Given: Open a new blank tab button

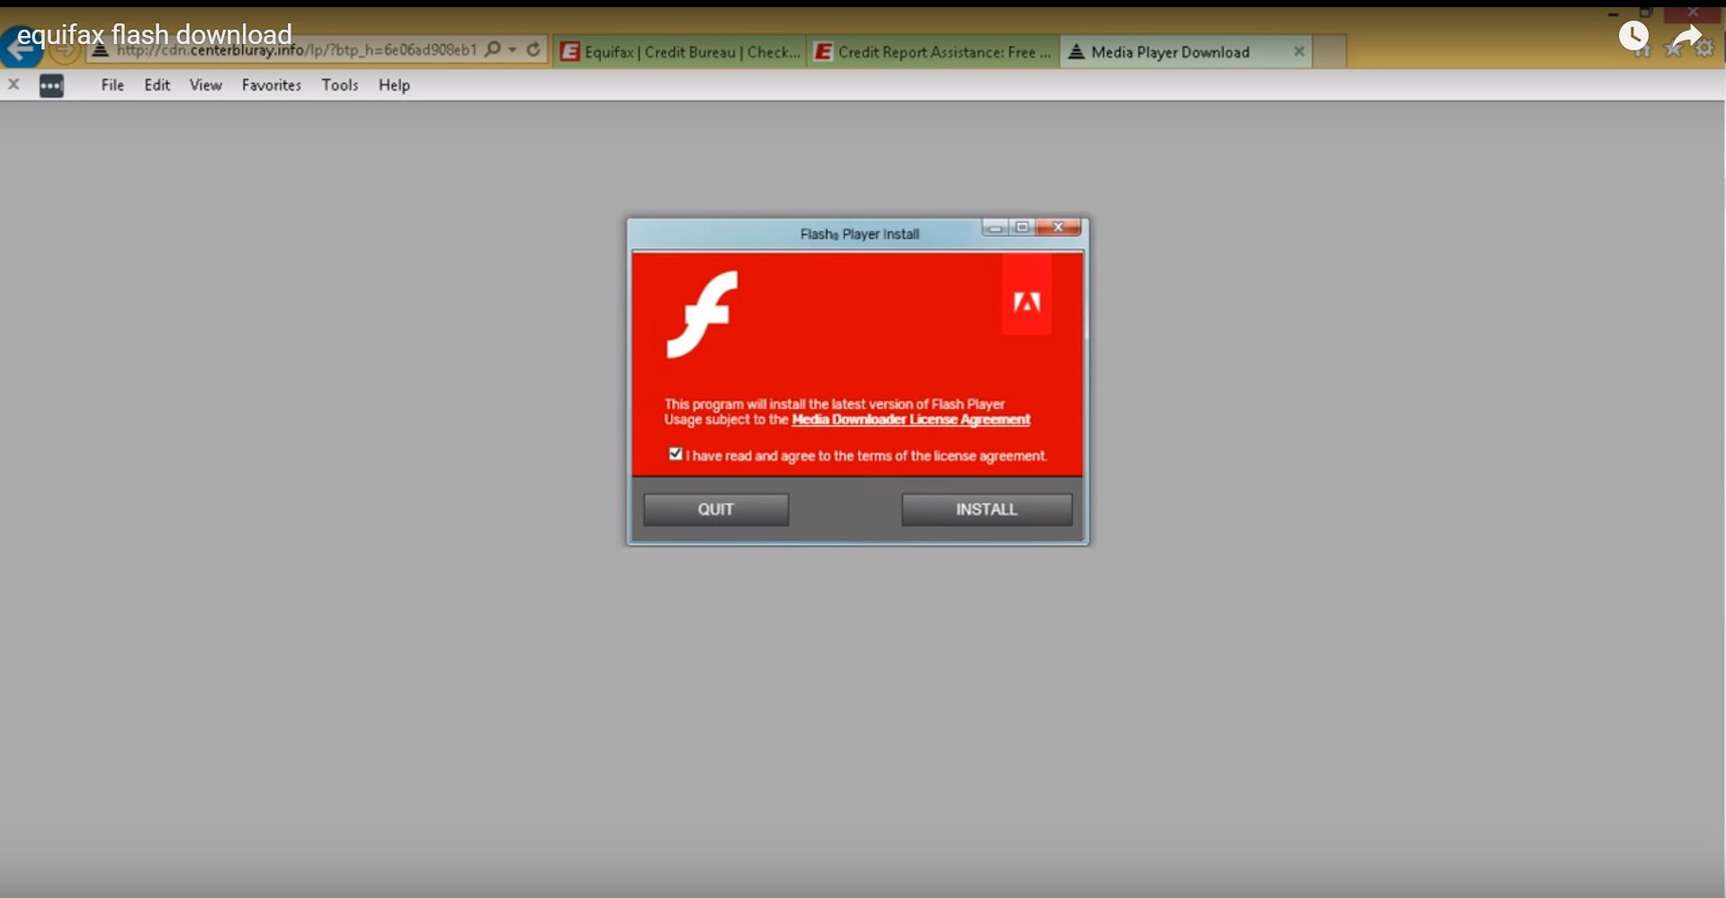Looking at the screenshot, I should pos(1330,52).
